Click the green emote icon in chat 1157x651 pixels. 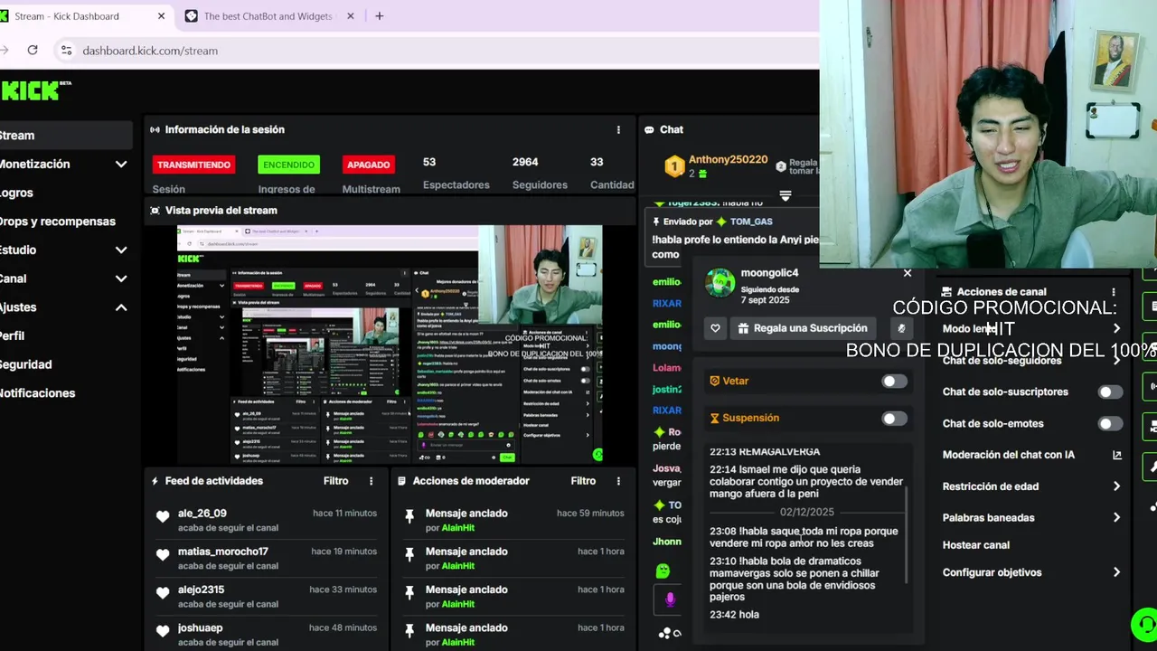[x=663, y=571]
